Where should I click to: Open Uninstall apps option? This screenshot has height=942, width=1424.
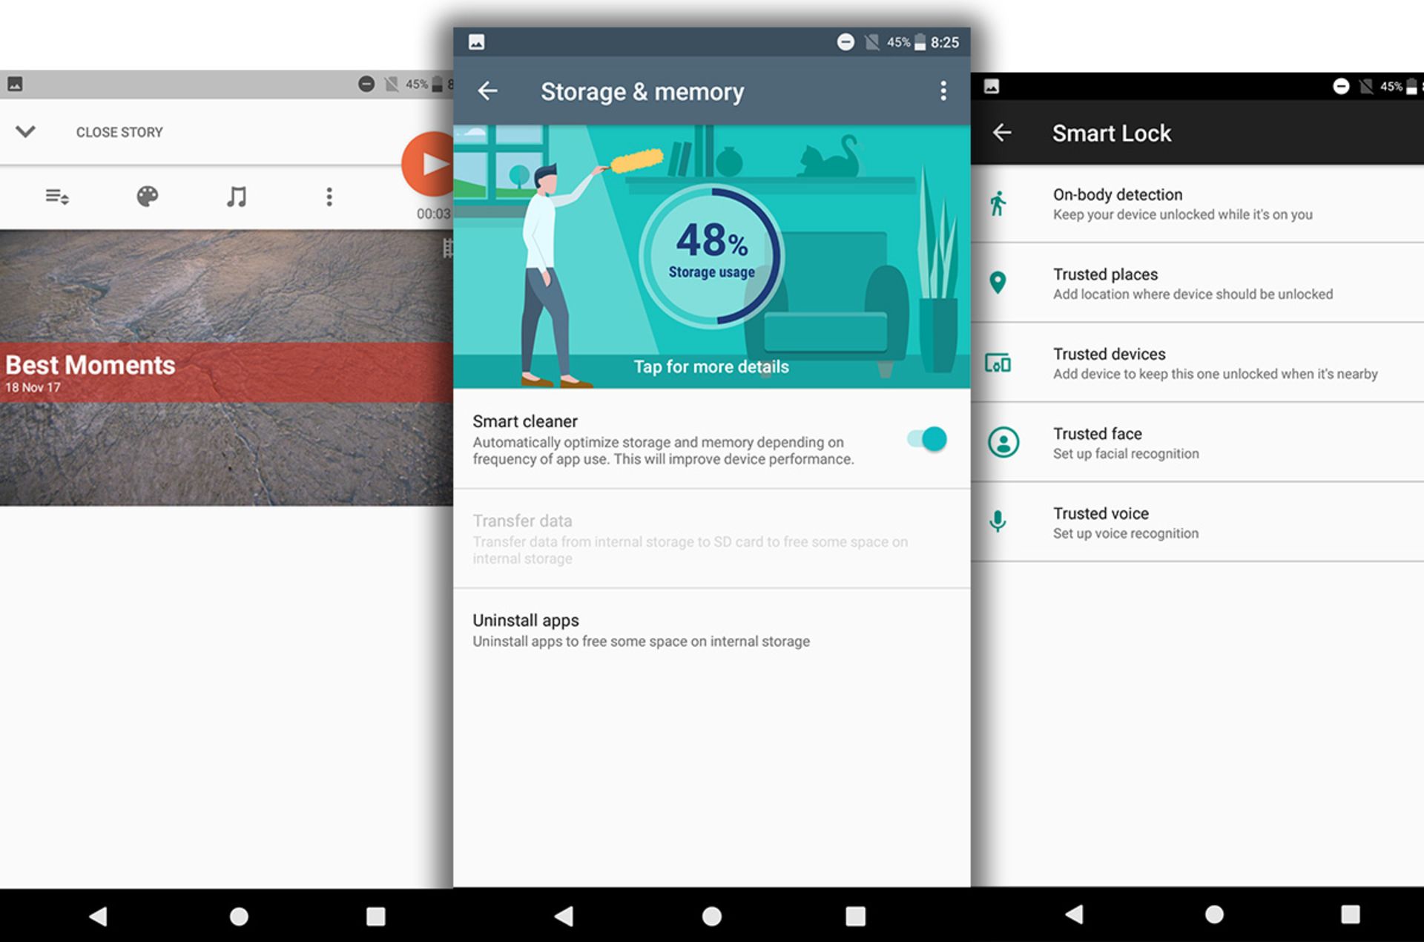tap(641, 630)
